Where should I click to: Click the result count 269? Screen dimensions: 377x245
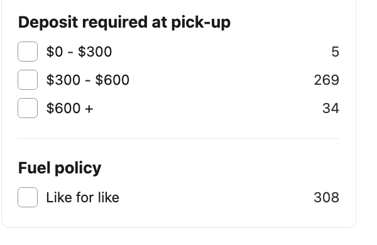327,80
